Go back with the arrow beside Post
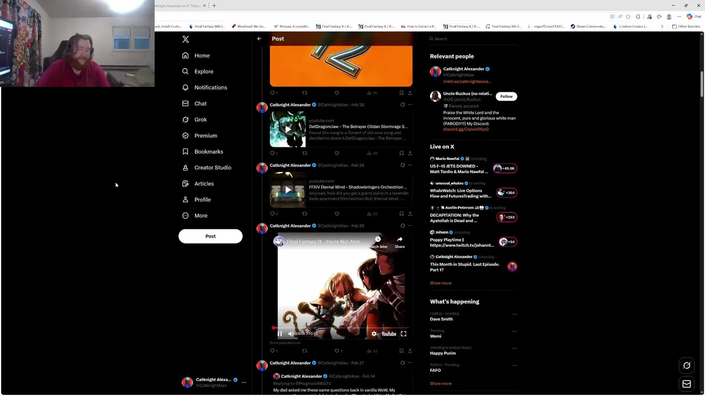Screen dimensions: 705x396 click(259, 38)
